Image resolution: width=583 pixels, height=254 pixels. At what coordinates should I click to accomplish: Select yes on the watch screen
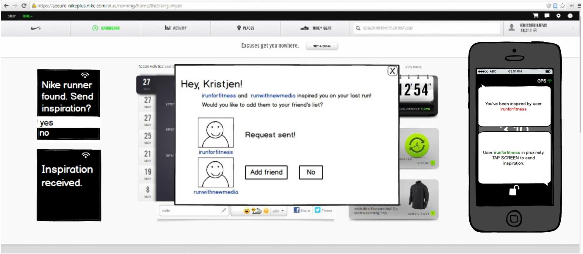tap(68, 122)
